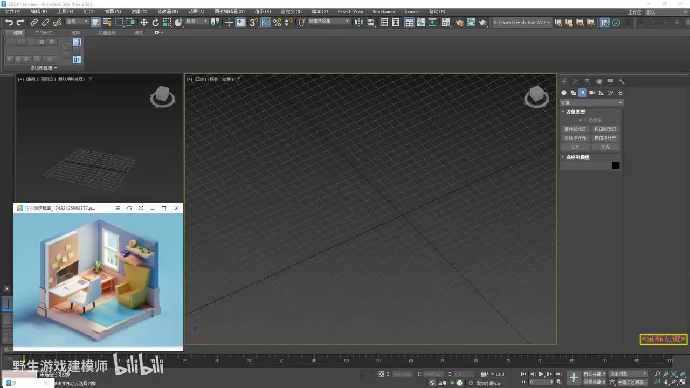
Task: Select the Move transform tool
Action: pyautogui.click(x=144, y=22)
